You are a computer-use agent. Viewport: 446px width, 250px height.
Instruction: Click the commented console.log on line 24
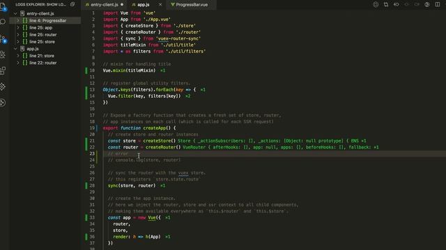[144, 160]
